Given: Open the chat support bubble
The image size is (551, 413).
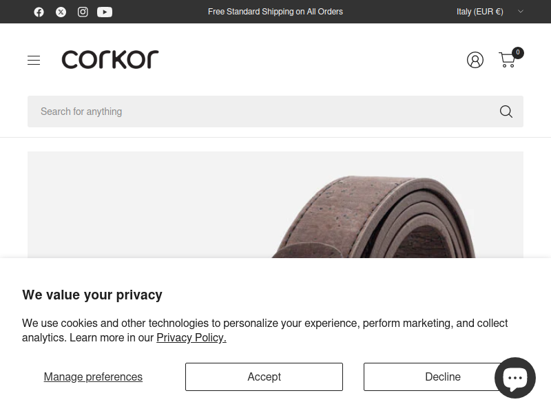Looking at the screenshot, I should 514,378.
